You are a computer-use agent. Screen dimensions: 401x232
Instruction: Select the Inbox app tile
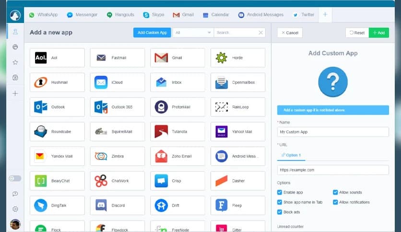pos(178,82)
